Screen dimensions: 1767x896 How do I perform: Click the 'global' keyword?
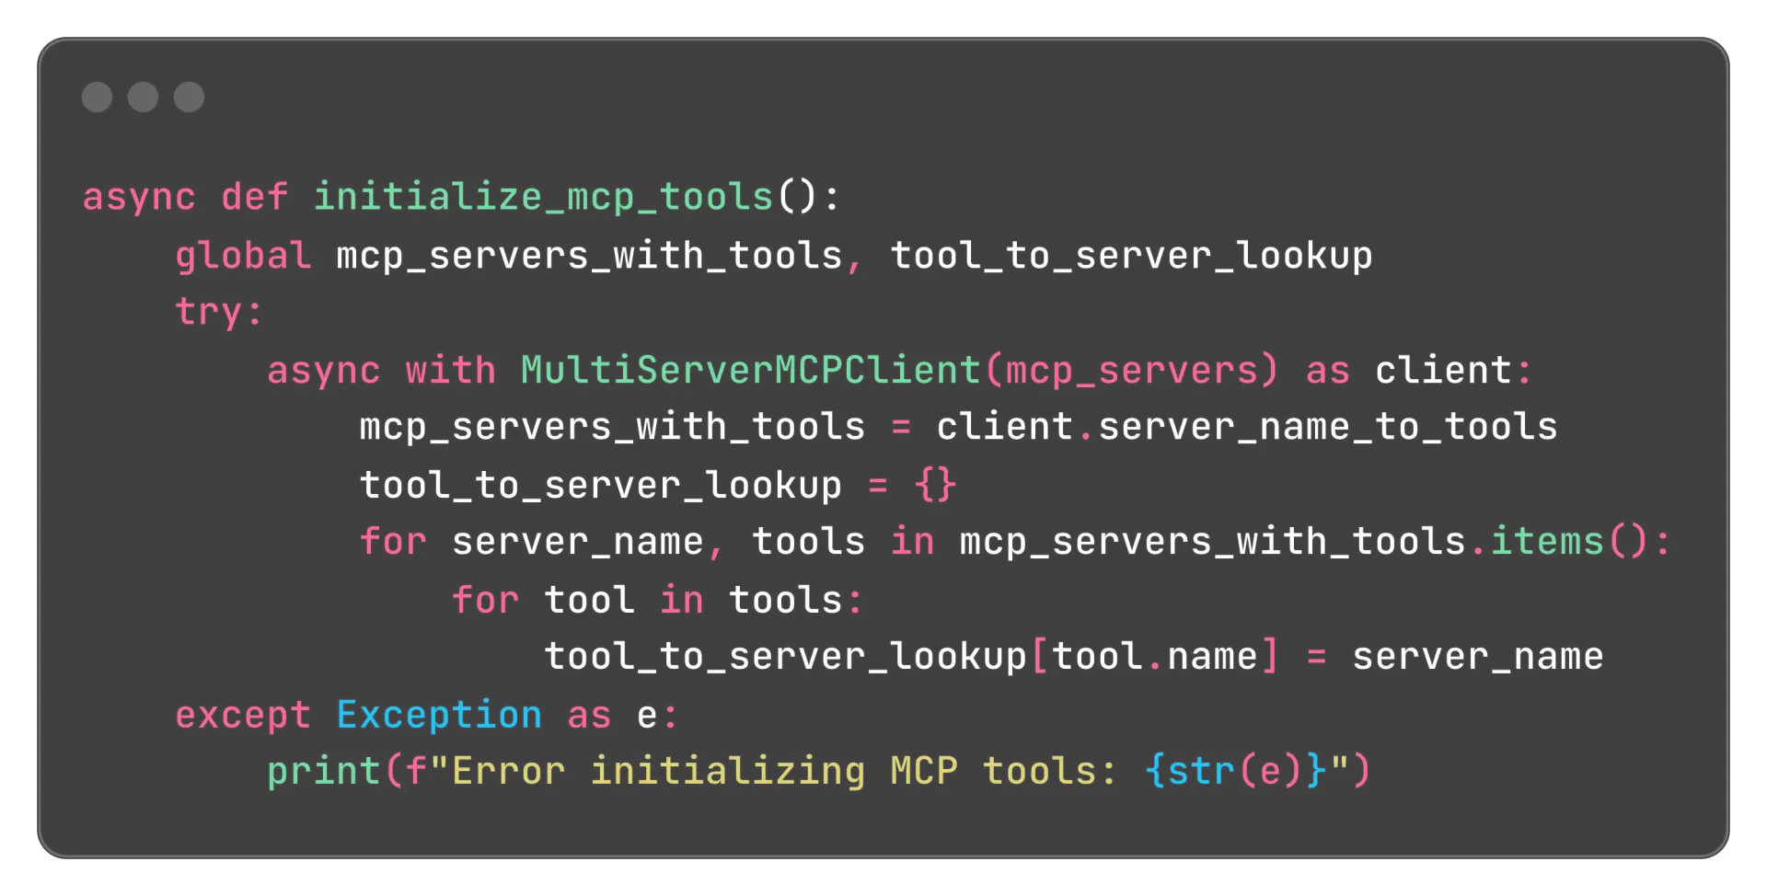tap(243, 255)
